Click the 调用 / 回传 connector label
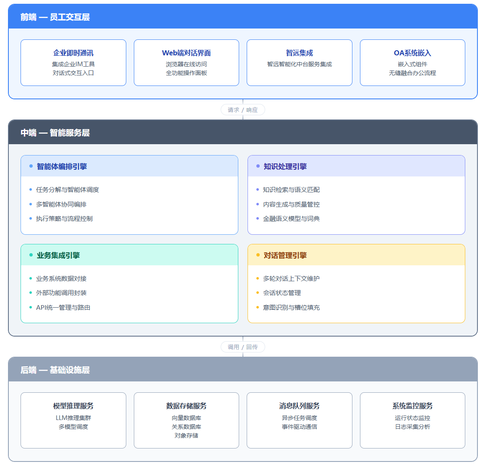 (243, 347)
